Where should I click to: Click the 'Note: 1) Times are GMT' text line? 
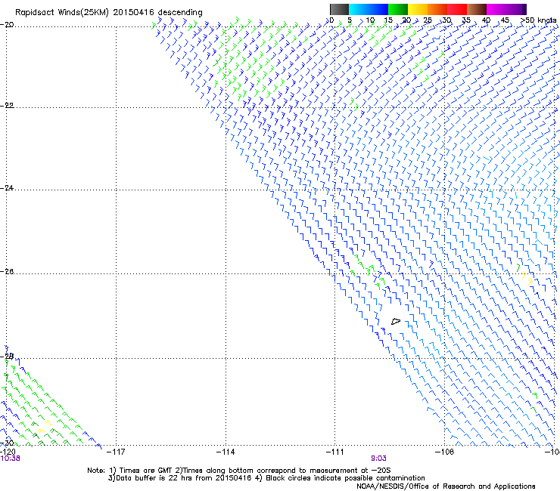[x=239, y=471]
